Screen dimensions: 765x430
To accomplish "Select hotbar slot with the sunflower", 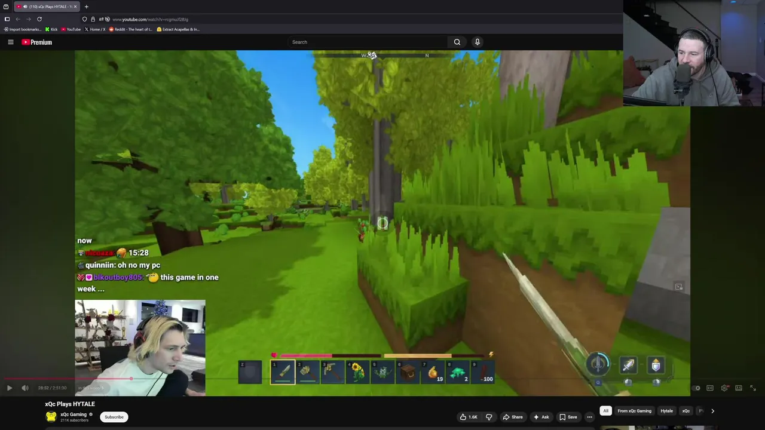I will (x=357, y=371).
